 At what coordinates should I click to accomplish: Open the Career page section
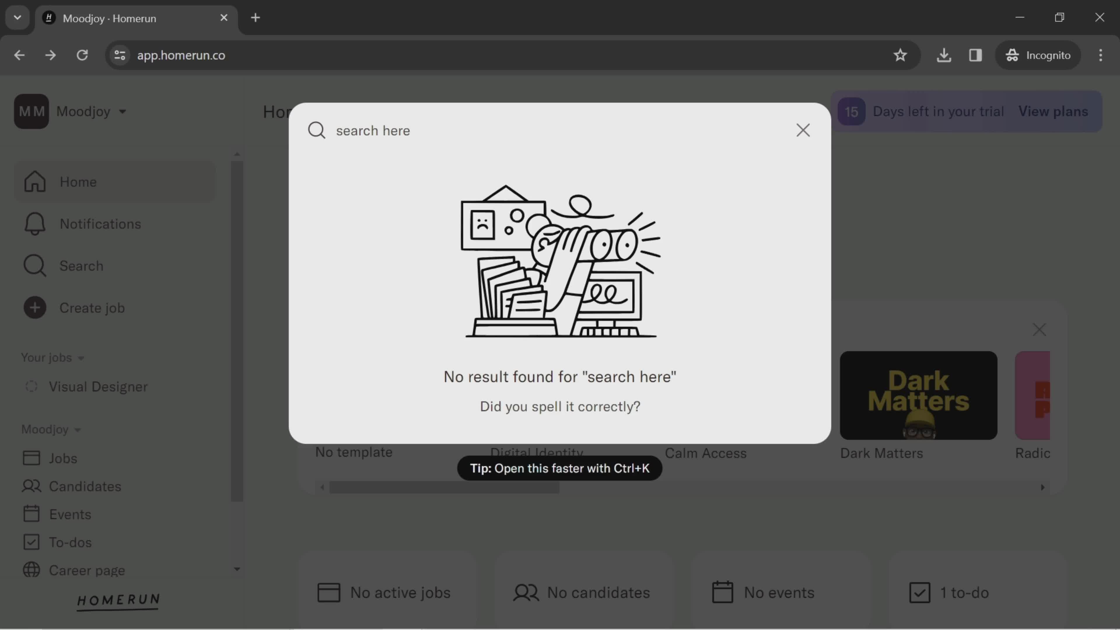coord(87,569)
